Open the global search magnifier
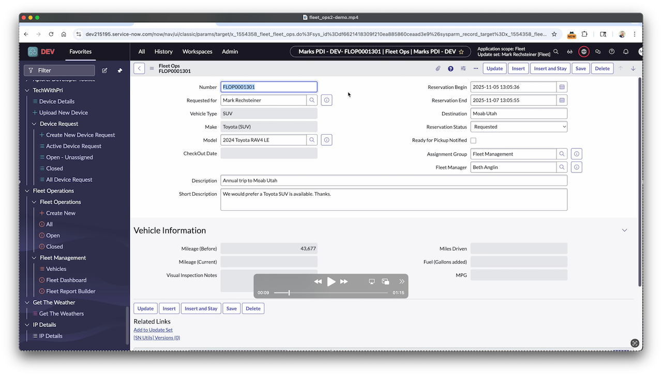Image resolution: width=662 pixels, height=376 pixels. click(x=555, y=52)
